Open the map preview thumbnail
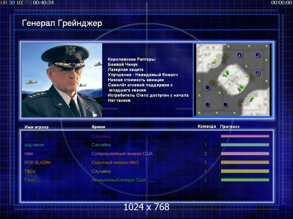The height and width of the screenshot is (219, 293). pos(233,80)
